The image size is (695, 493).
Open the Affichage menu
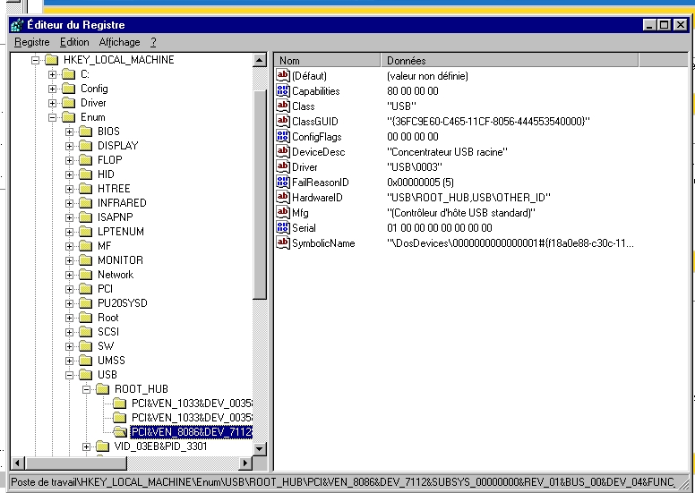point(120,42)
